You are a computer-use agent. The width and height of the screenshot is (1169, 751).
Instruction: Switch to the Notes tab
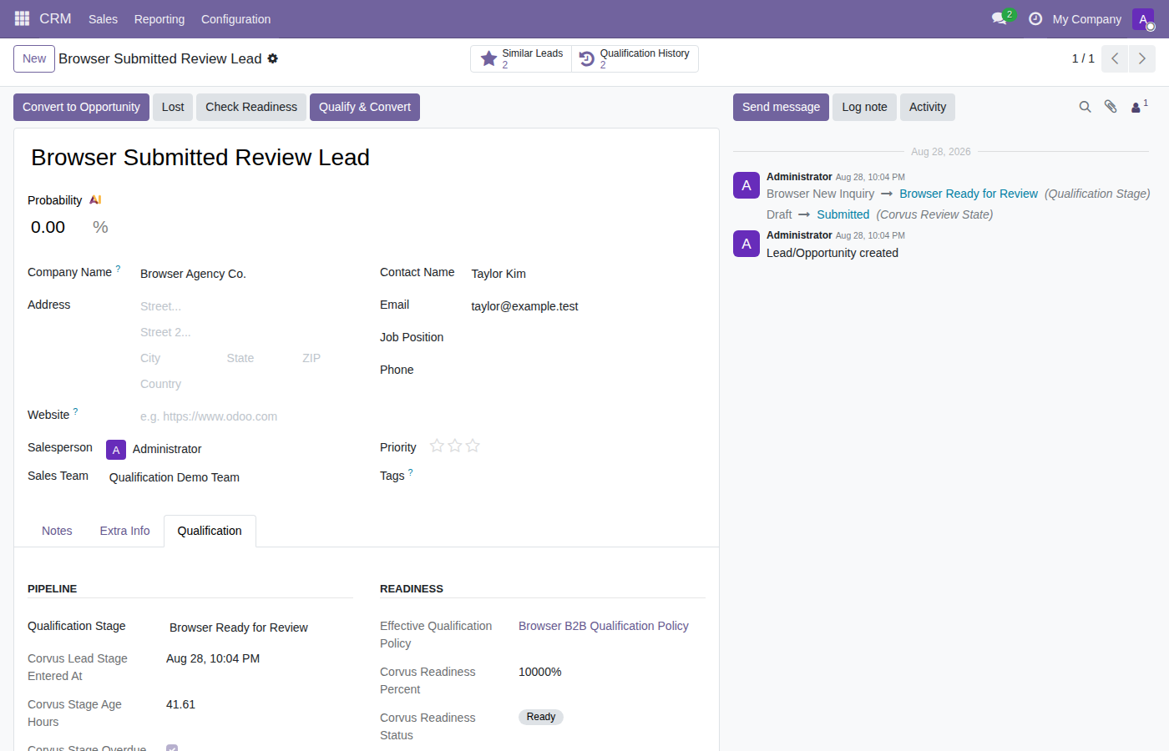(57, 531)
